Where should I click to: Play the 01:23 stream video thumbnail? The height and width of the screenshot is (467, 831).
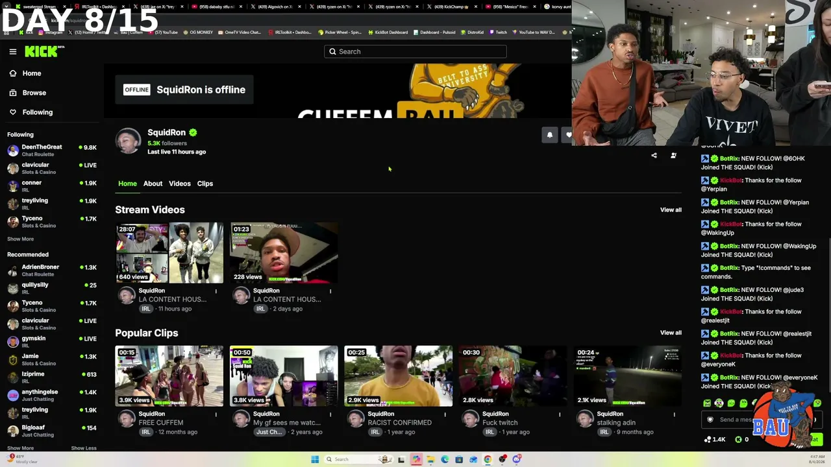click(284, 253)
